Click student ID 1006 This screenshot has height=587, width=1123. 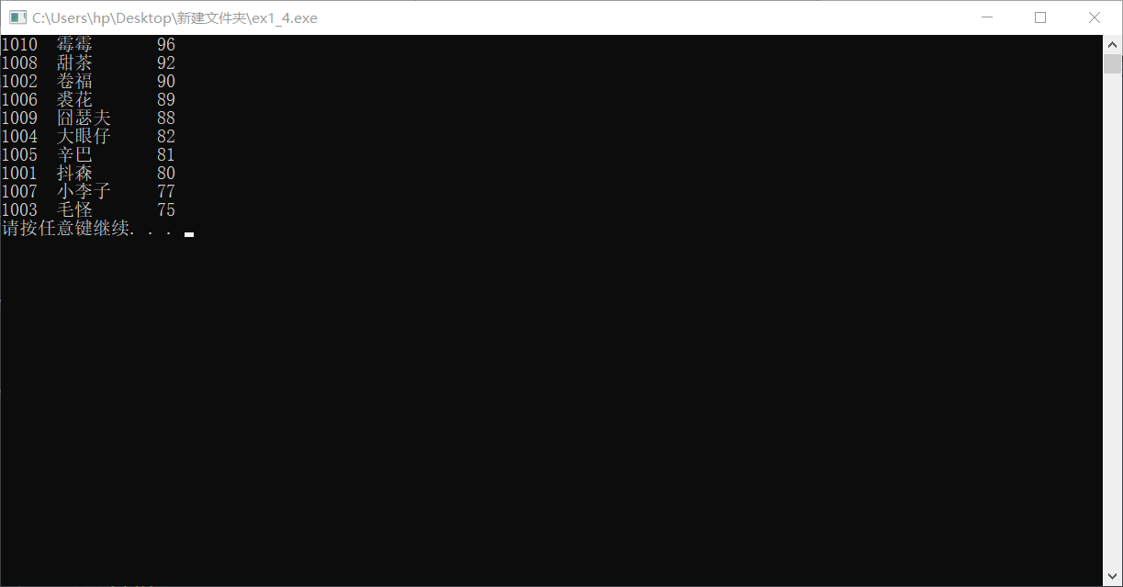[19, 99]
